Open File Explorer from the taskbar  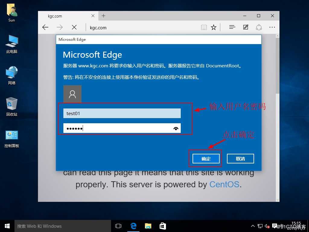[x=148, y=226]
